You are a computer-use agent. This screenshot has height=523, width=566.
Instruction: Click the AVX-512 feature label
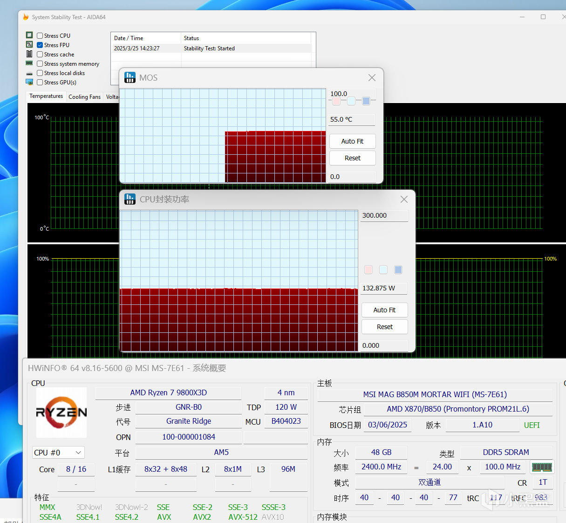(x=243, y=517)
